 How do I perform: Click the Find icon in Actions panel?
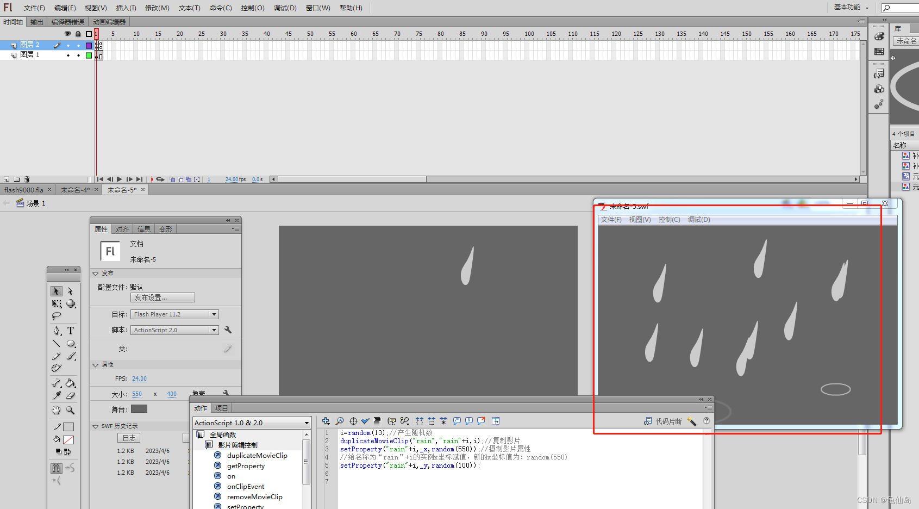[x=340, y=421]
